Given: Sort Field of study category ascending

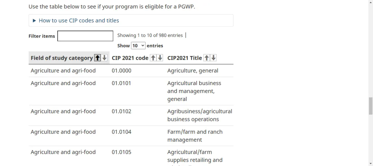Looking at the screenshot, I should (98, 58).
